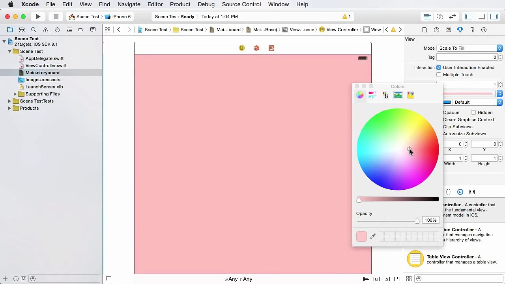Switch to Pencils tab in Colors
Viewport: 505px width, 284px height.
point(410,95)
